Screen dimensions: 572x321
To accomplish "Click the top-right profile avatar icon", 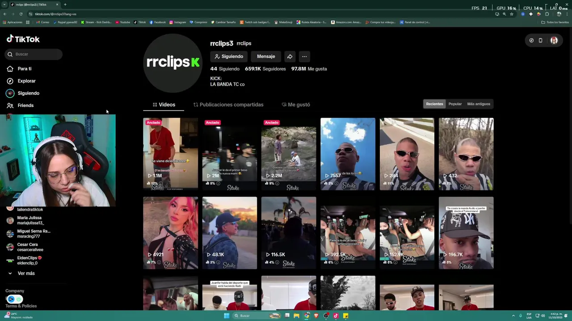I will pyautogui.click(x=554, y=41).
